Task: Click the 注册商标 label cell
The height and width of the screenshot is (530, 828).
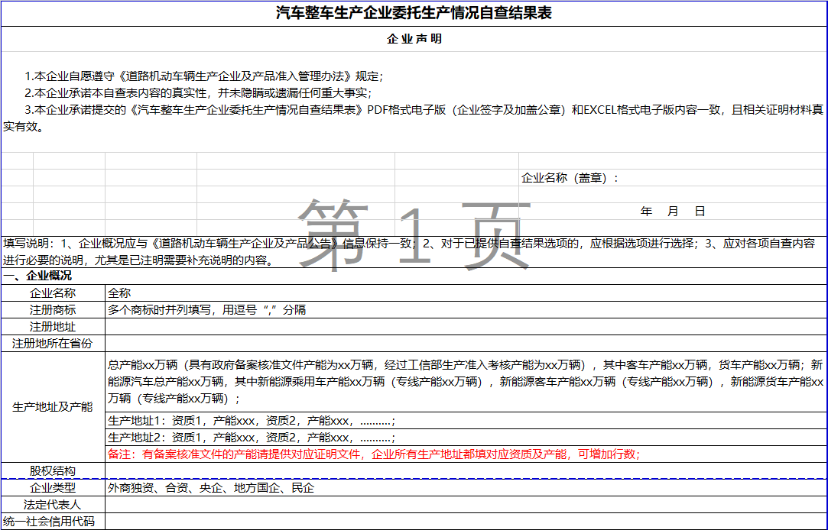Action: [x=53, y=309]
